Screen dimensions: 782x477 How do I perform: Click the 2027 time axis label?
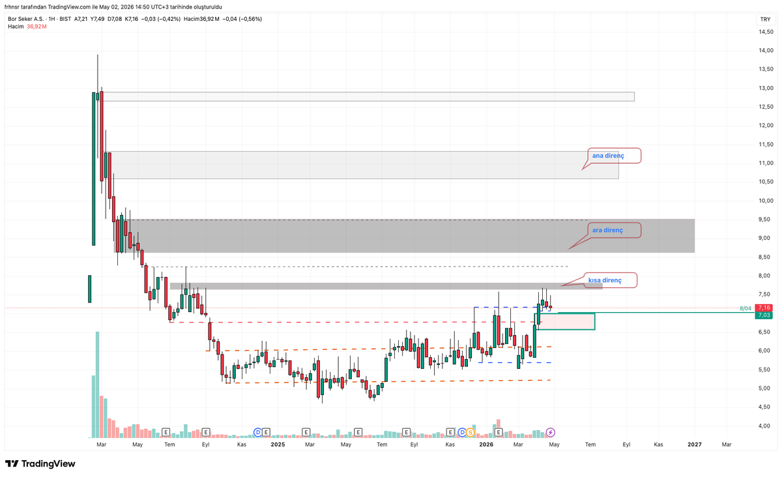(x=695, y=444)
